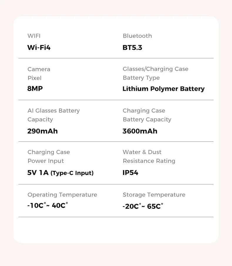The height and width of the screenshot is (266, 232).
Task: Select Lithium Polymer Battery text
Action: 163,89
